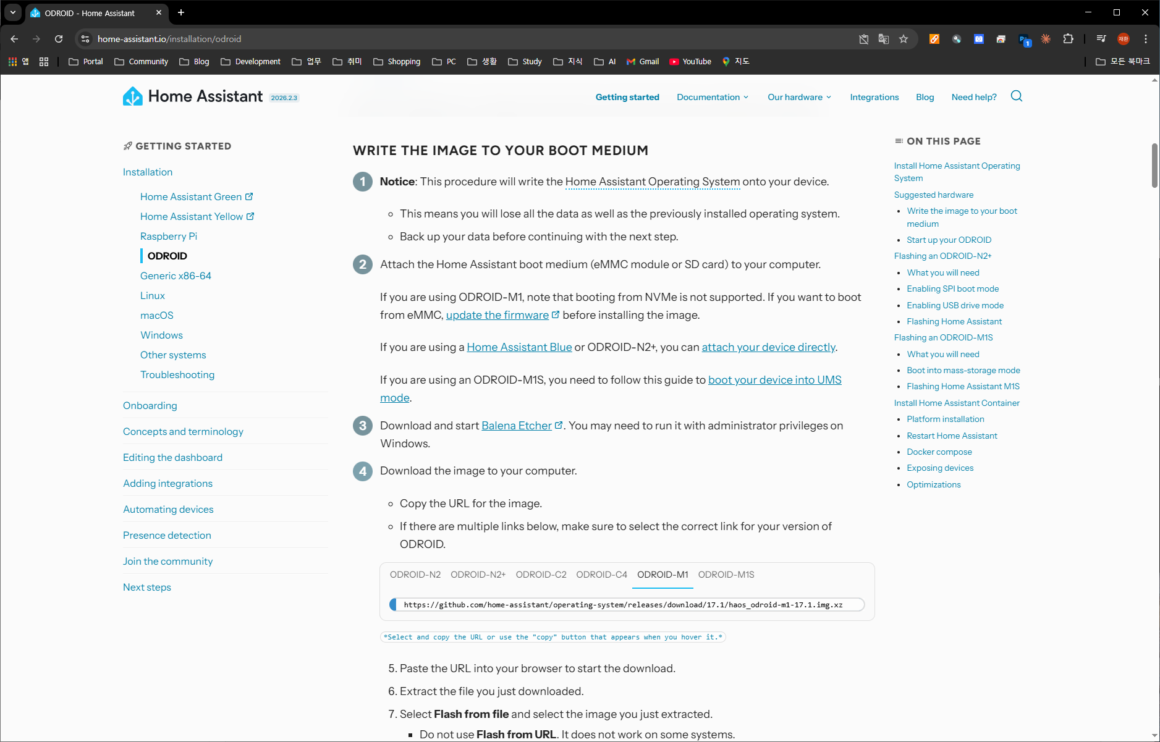1160x742 pixels.
Task: Click the orange asterisk extension icon
Action: point(1046,39)
